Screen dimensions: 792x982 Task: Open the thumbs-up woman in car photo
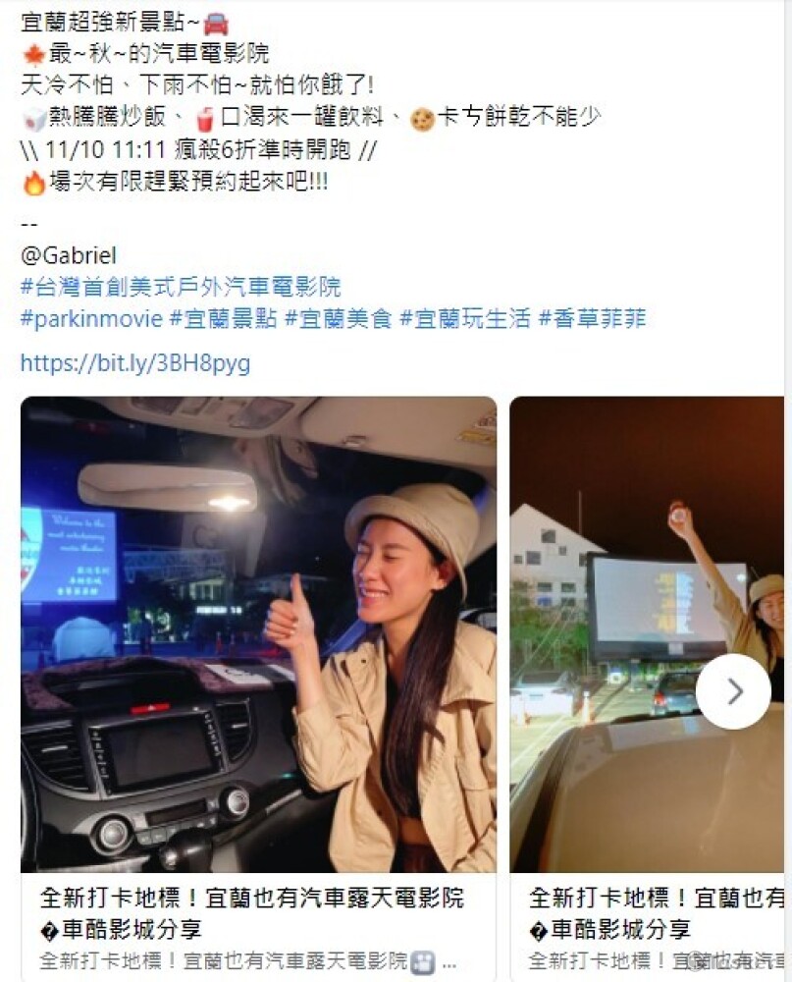258,633
